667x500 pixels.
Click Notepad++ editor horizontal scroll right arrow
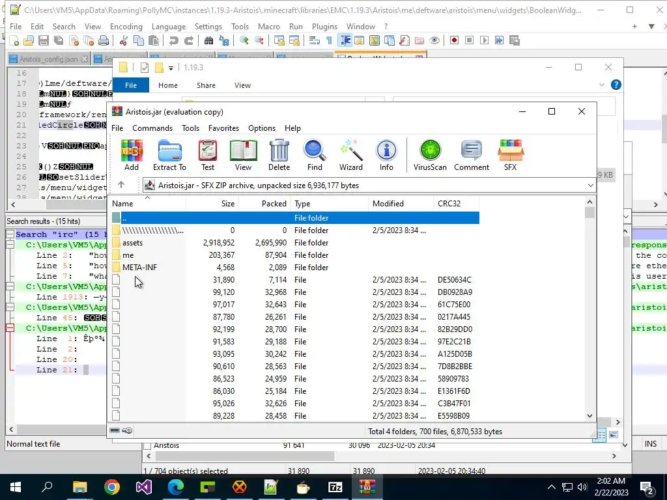657,204
